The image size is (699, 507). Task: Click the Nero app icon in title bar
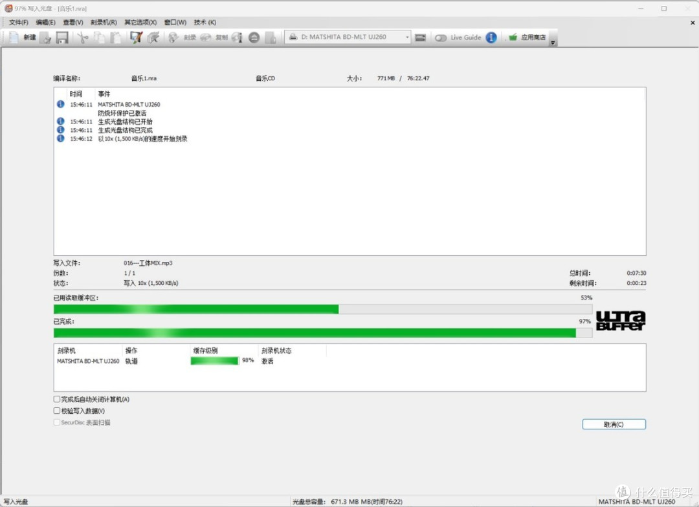coord(8,8)
